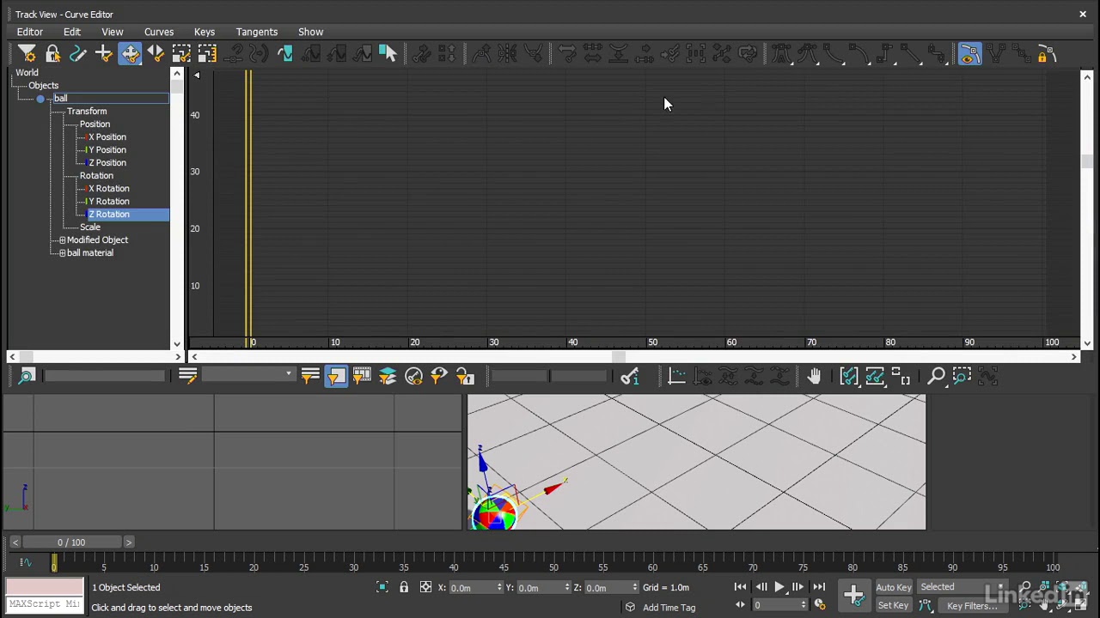Expand the ball material node
The height and width of the screenshot is (618, 1100).
point(62,253)
